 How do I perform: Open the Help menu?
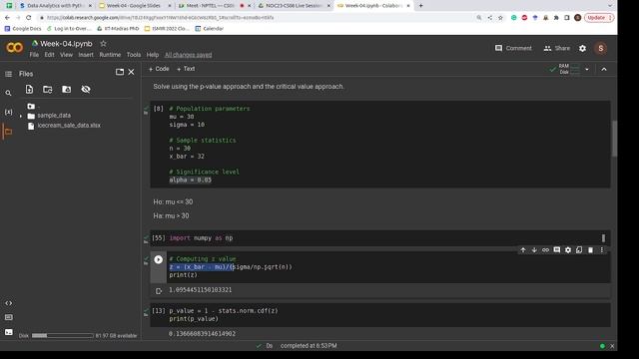point(153,55)
